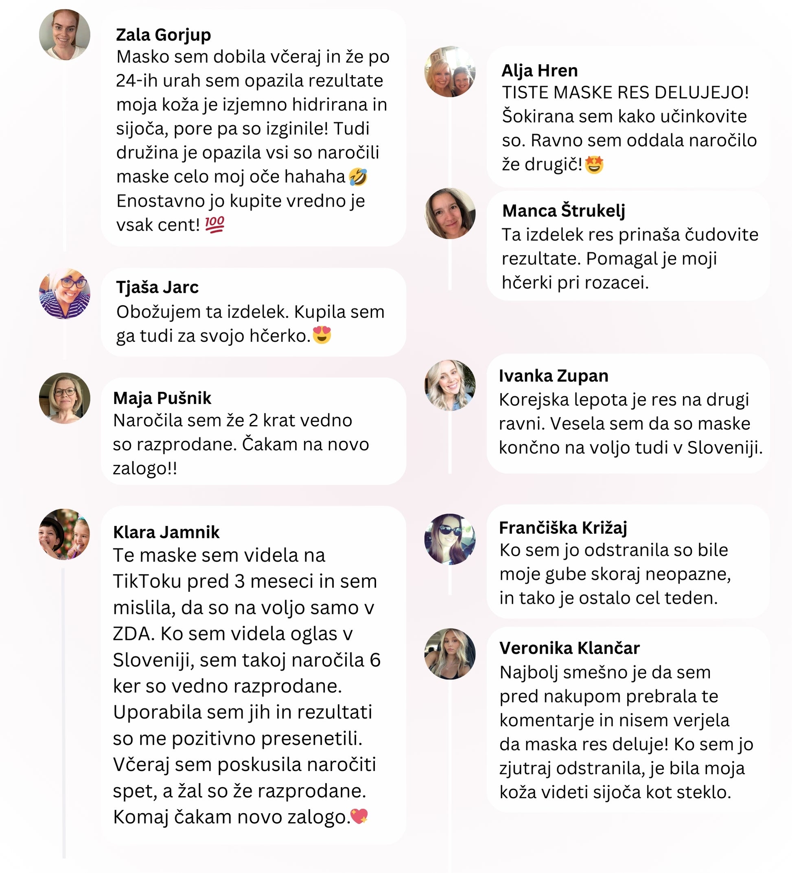View Alja Hren's profile photo
This screenshot has width=792, height=873.
[450, 72]
